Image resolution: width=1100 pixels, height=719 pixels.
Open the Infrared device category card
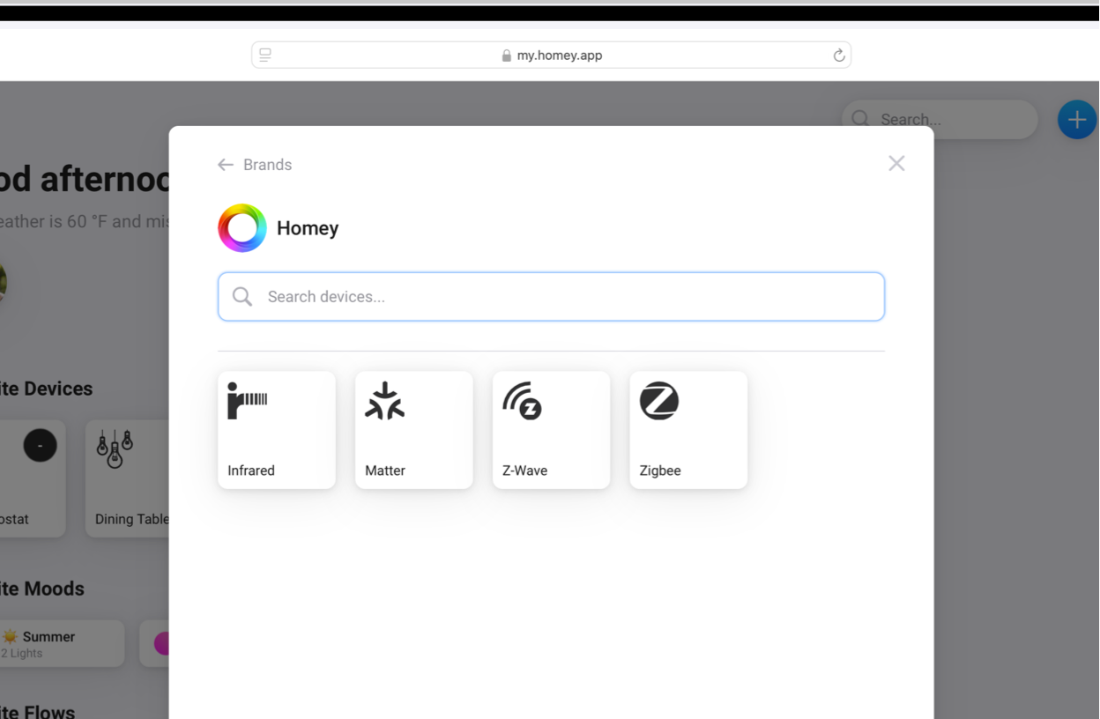click(x=277, y=430)
